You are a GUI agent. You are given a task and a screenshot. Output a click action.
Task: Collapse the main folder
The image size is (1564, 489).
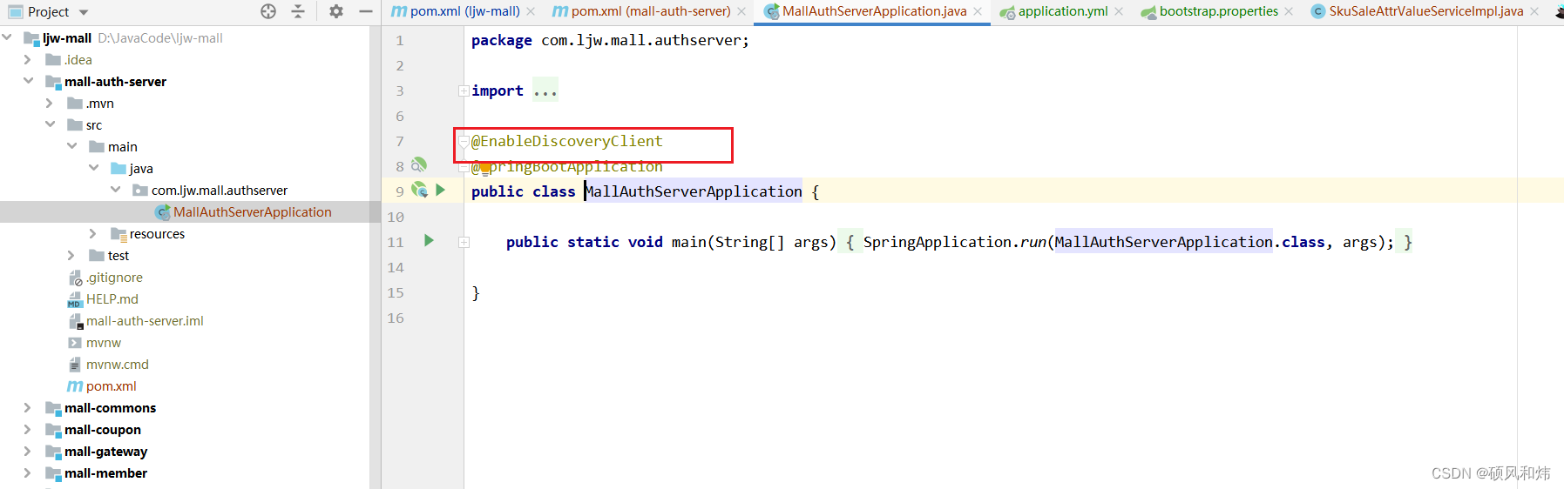coord(71,146)
